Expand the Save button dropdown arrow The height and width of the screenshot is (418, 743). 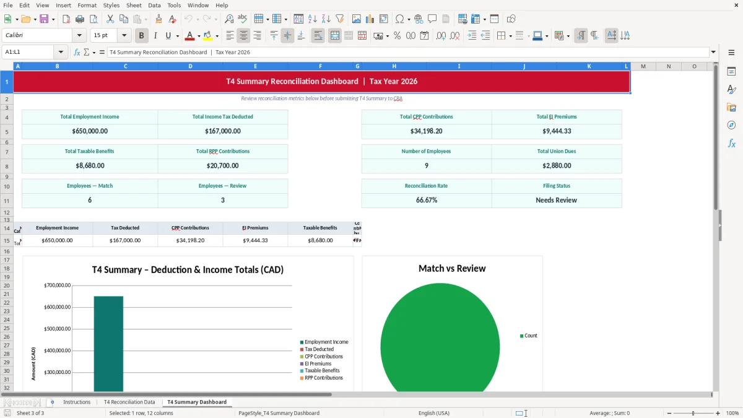(53, 19)
